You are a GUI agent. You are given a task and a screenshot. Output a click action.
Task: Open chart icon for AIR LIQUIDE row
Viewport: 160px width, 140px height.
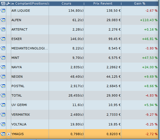click(3, 11)
